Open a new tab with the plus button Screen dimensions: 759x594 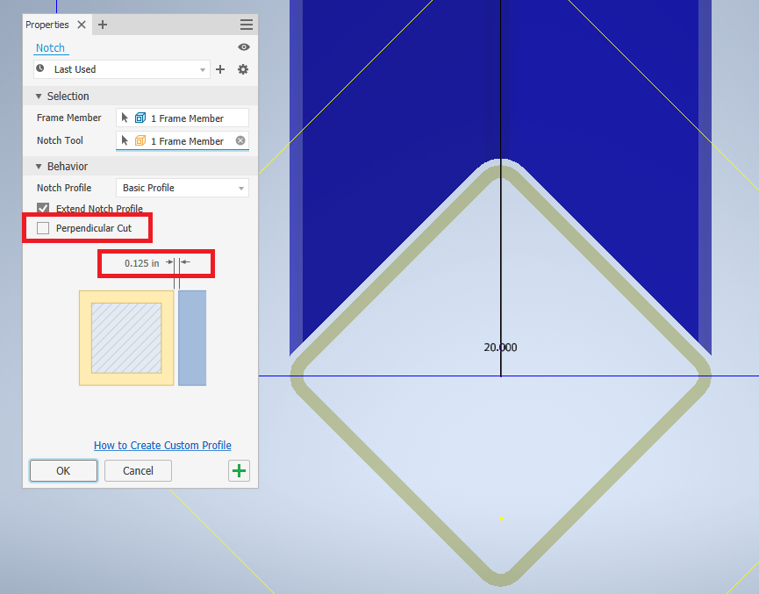[103, 25]
